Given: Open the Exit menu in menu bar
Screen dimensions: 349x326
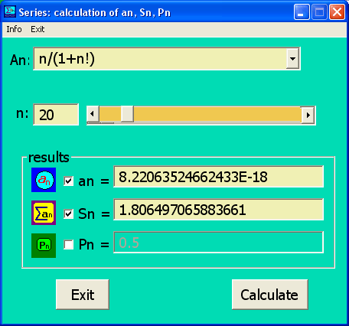Looking at the screenshot, I should coord(38,29).
